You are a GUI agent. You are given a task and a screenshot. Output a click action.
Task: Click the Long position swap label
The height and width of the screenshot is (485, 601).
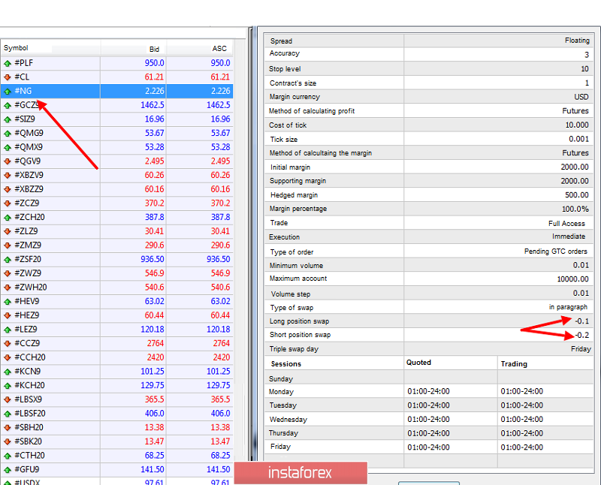(x=299, y=321)
